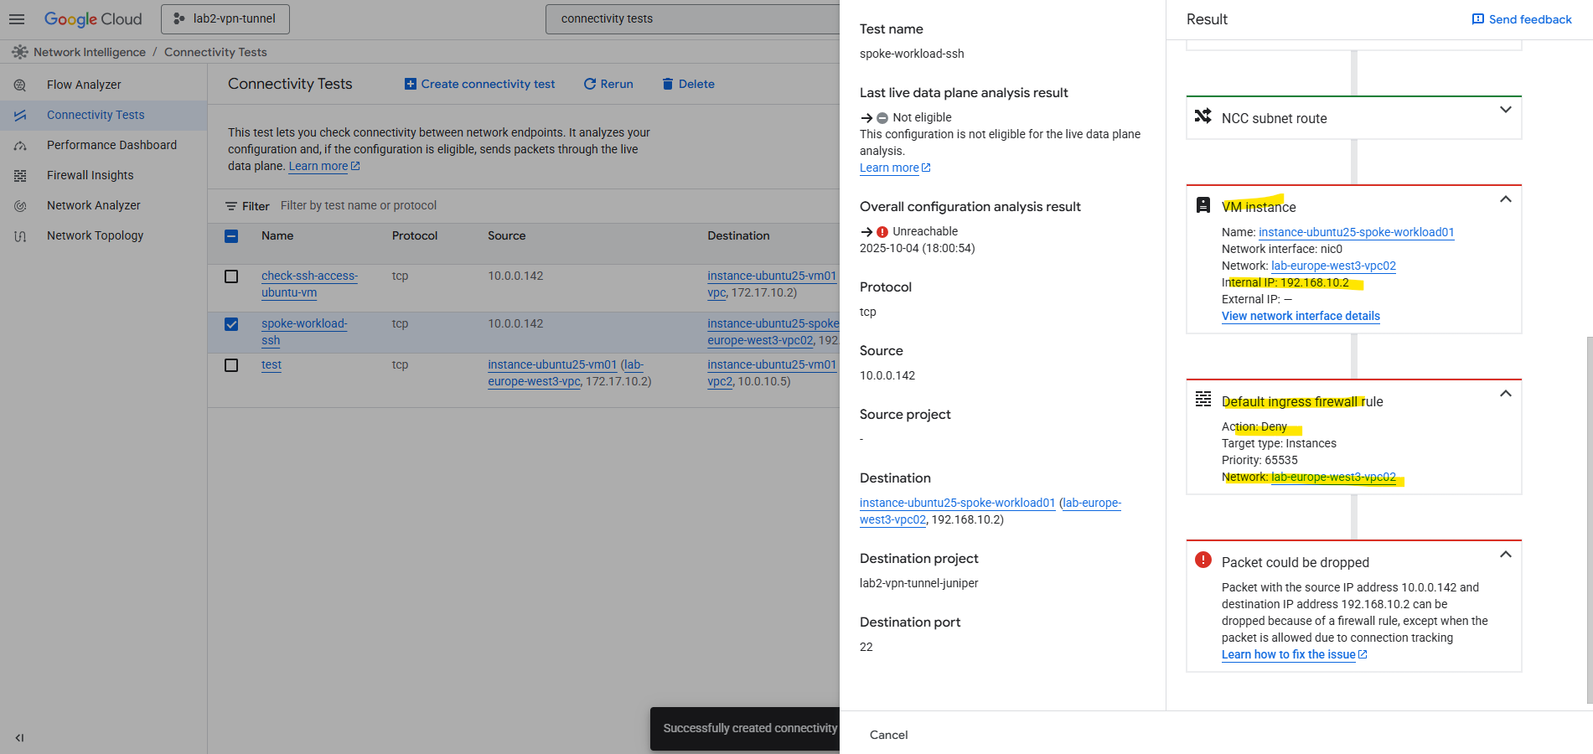Open the test named 'test'

(272, 364)
